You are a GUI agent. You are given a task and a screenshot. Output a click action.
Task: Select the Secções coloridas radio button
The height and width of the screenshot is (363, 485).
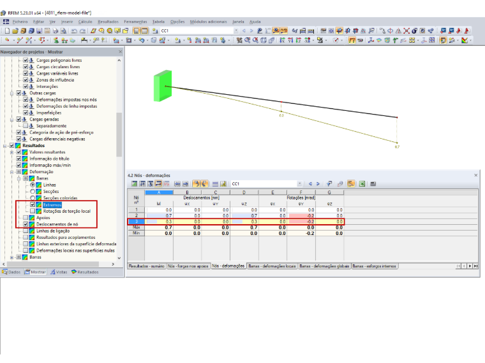pyautogui.click(x=33, y=198)
